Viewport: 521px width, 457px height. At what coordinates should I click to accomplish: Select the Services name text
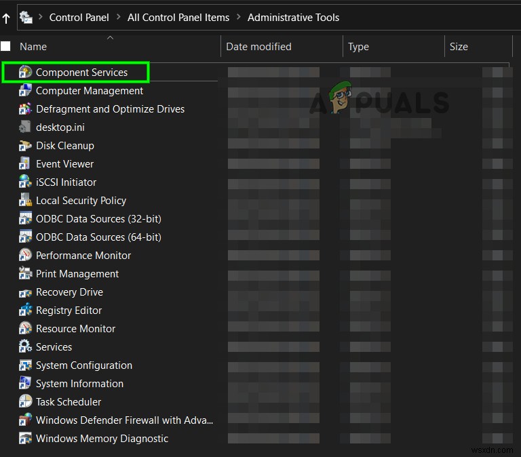54,347
